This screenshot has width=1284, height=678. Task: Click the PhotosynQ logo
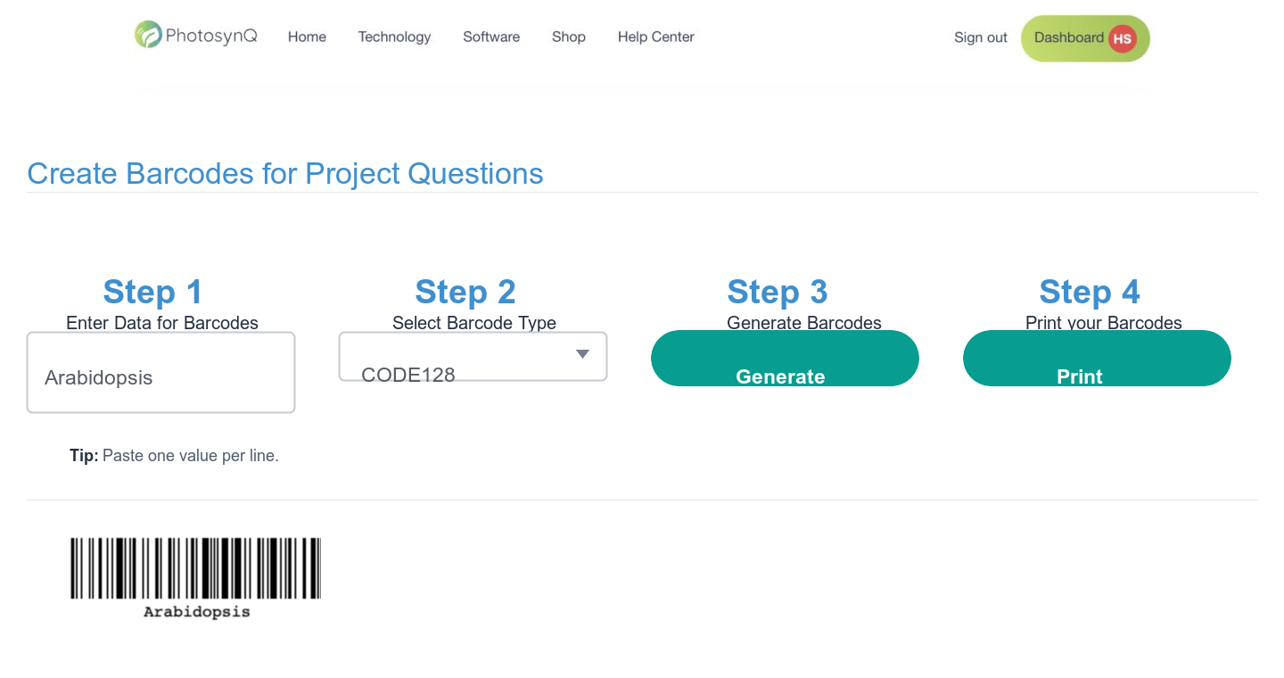pyautogui.click(x=196, y=36)
